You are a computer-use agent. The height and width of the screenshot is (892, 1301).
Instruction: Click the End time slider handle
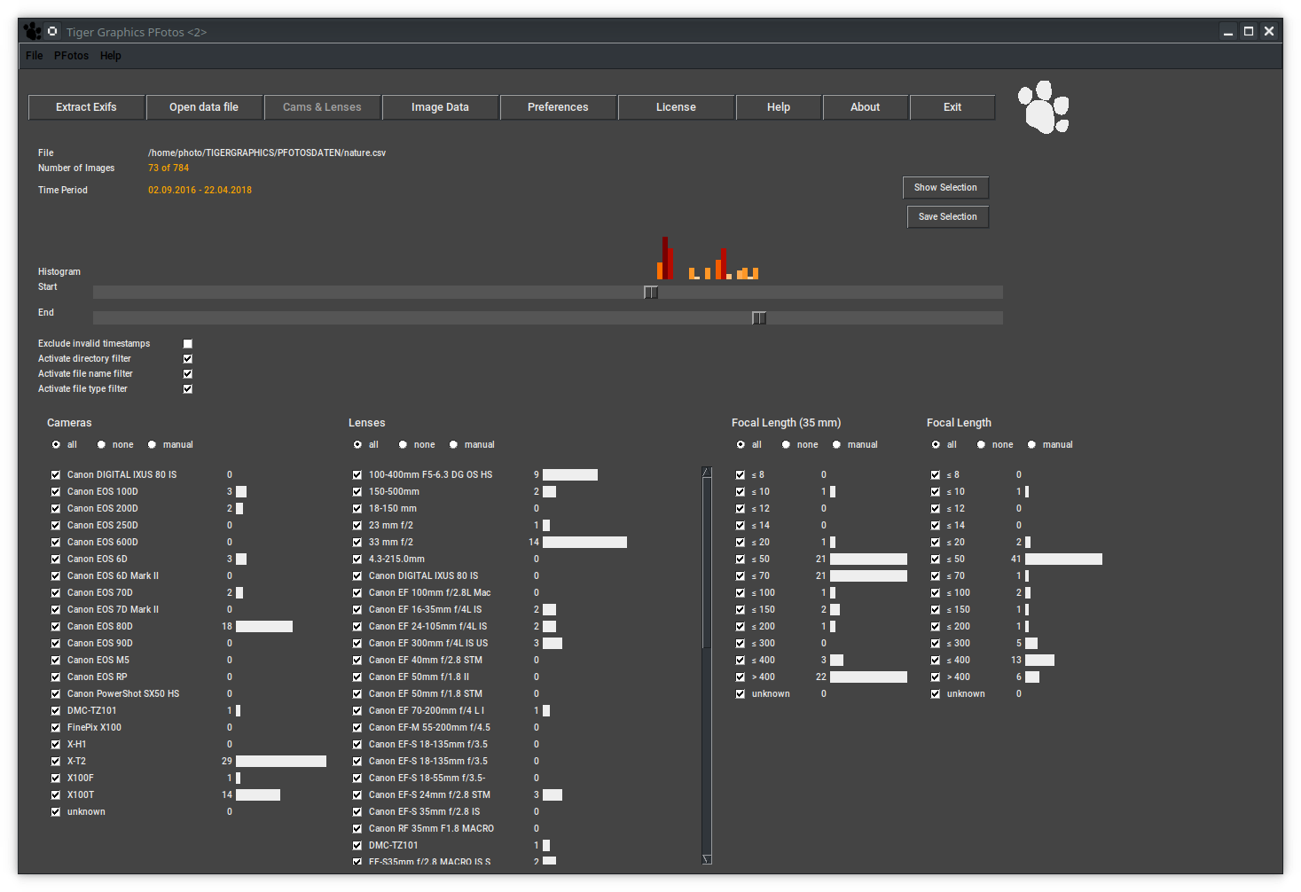click(x=759, y=318)
